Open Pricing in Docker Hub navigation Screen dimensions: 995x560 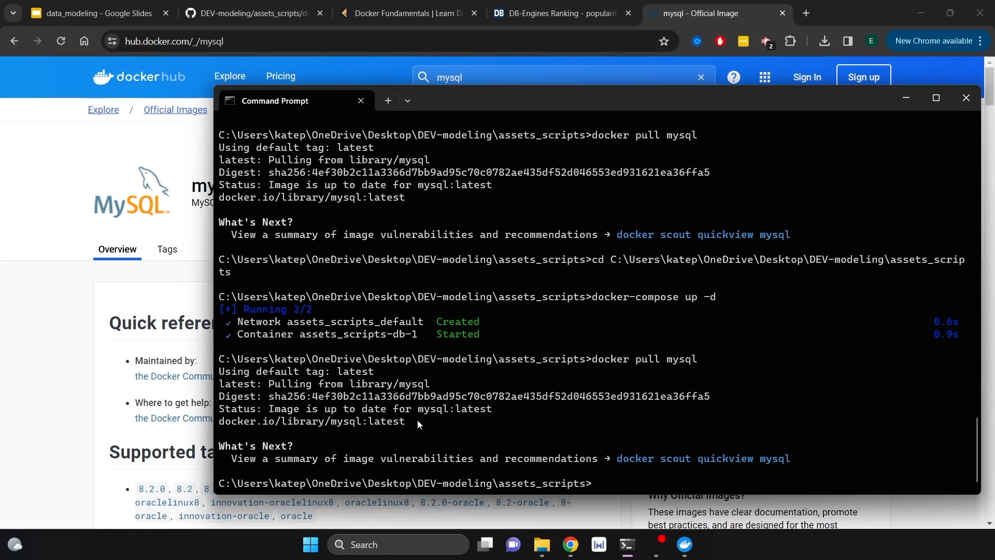coord(280,76)
